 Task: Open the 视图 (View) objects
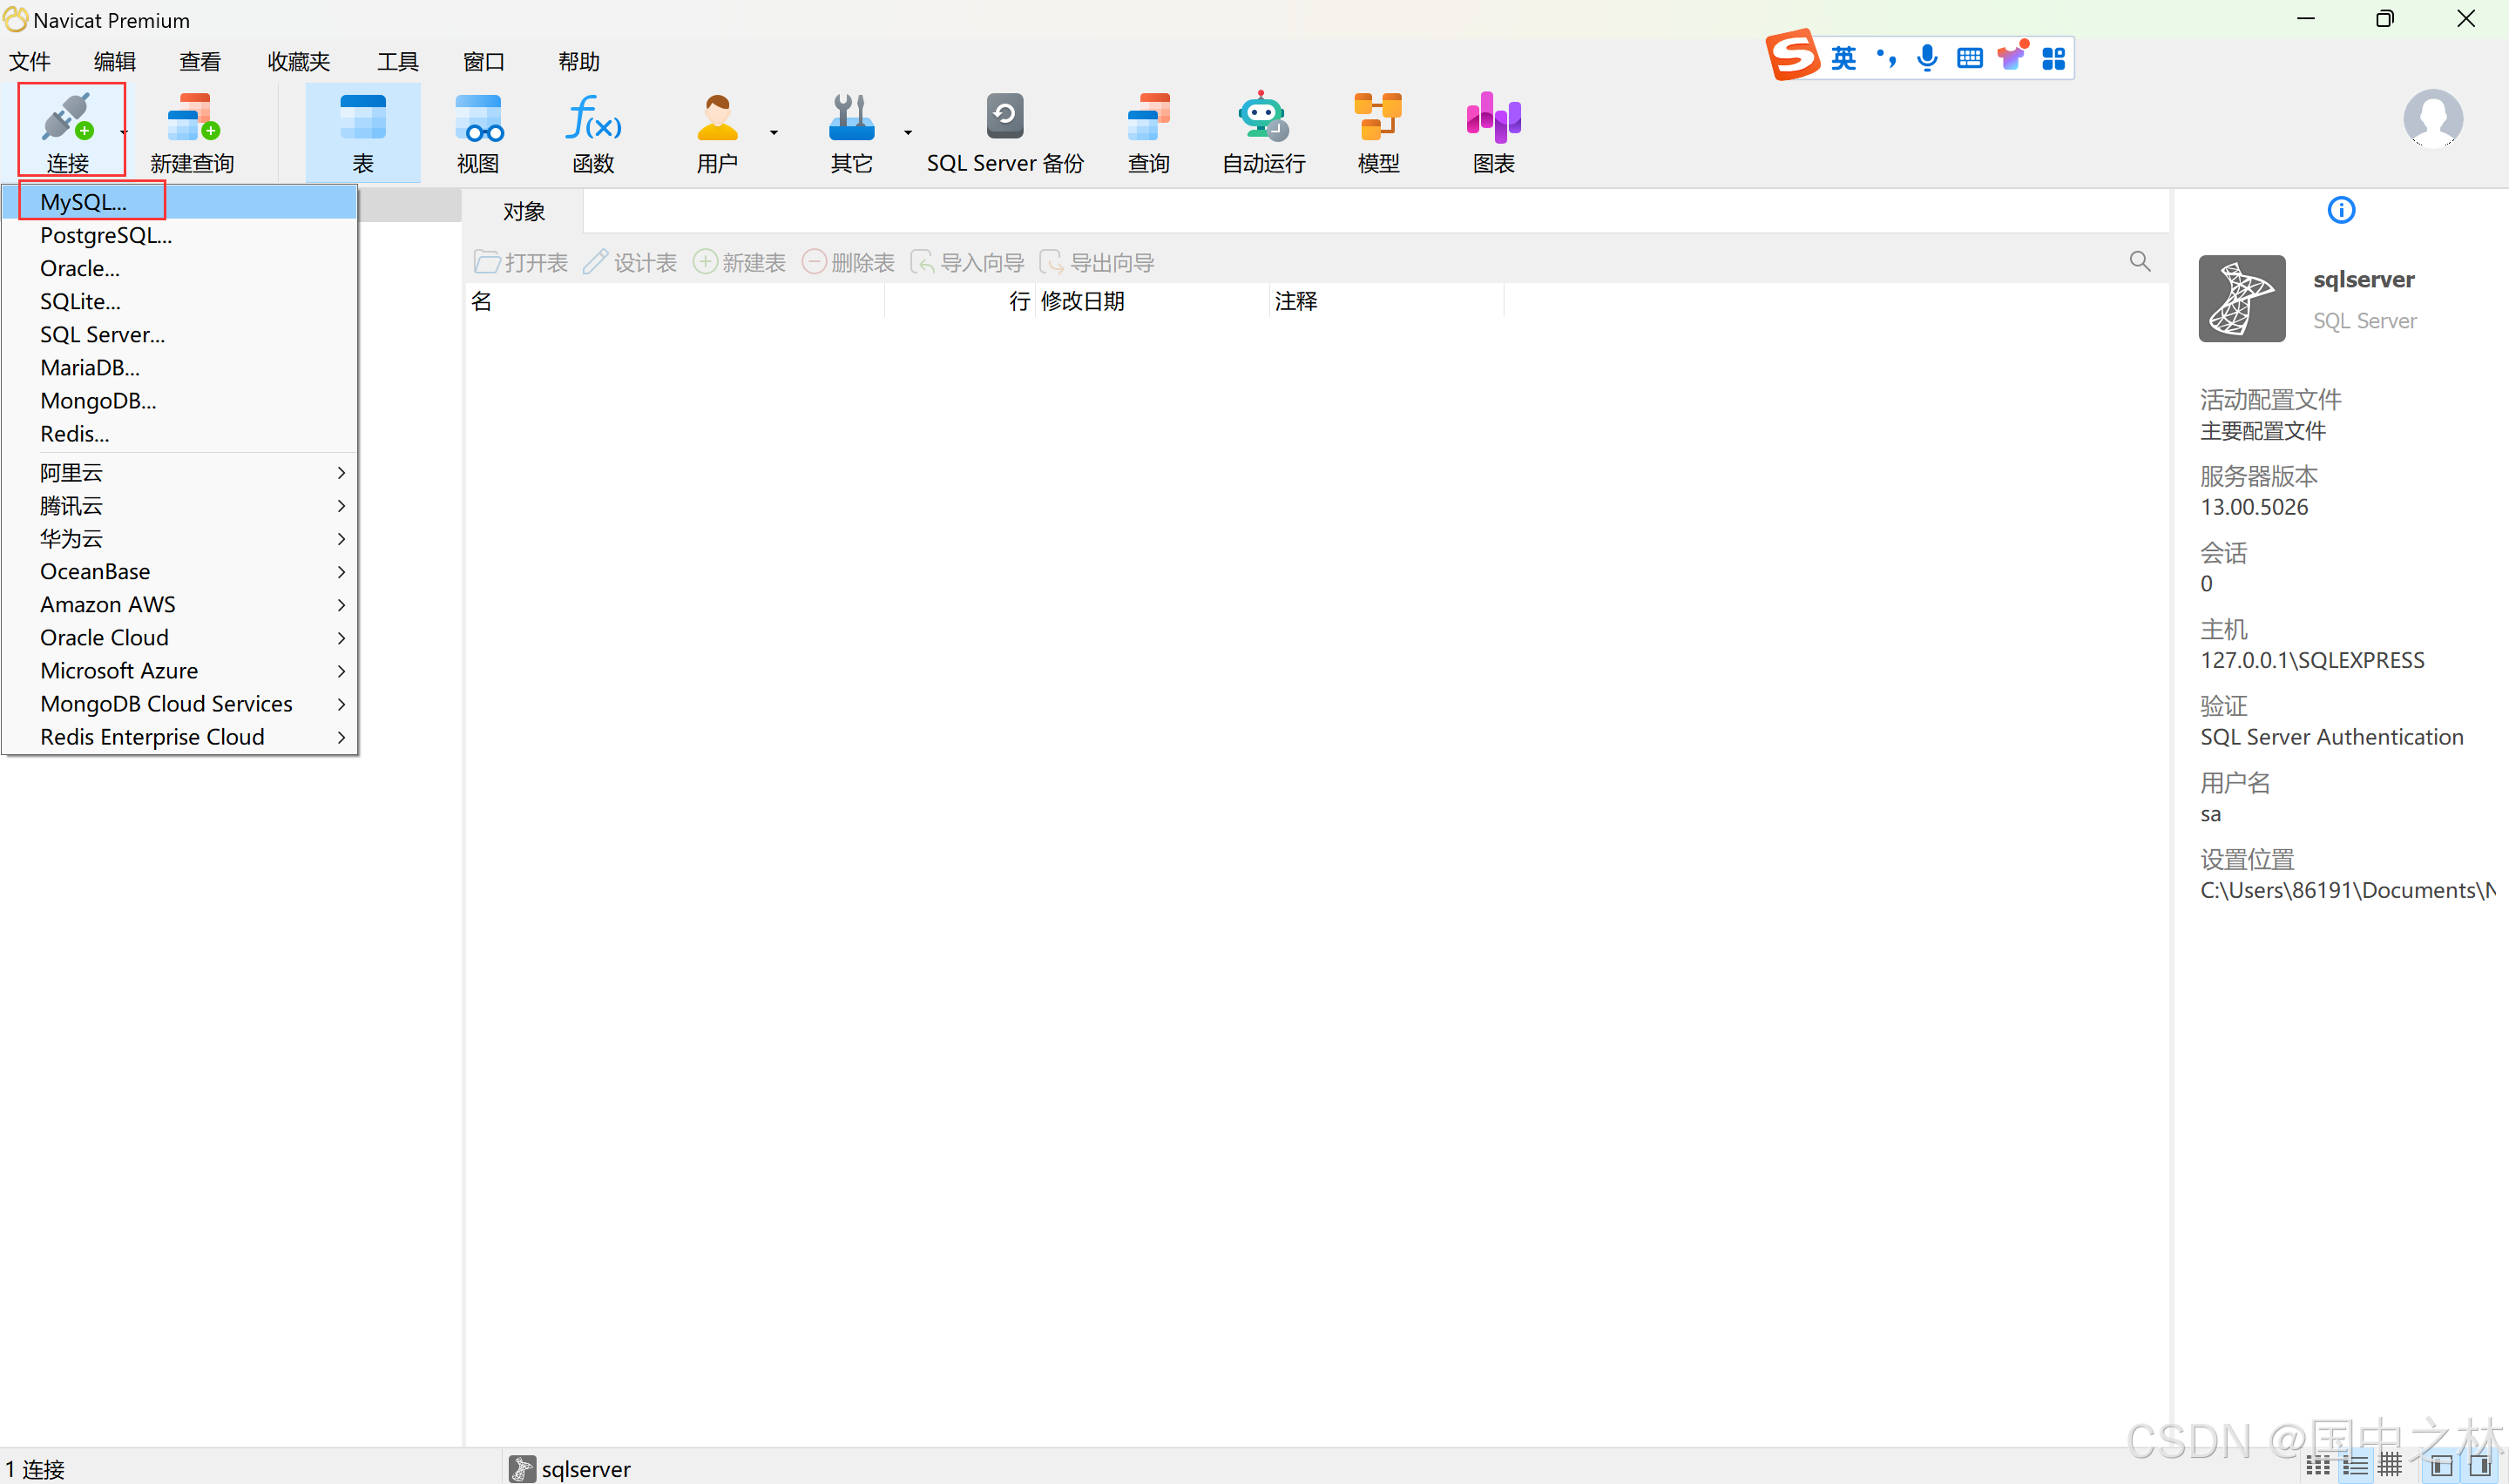click(478, 132)
